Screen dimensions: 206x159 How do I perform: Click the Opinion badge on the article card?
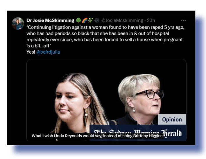(172, 119)
